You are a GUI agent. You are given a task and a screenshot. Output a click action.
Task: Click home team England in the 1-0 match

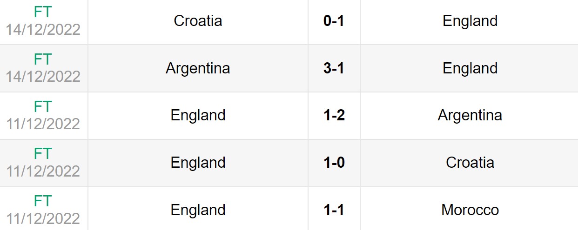coord(198,163)
